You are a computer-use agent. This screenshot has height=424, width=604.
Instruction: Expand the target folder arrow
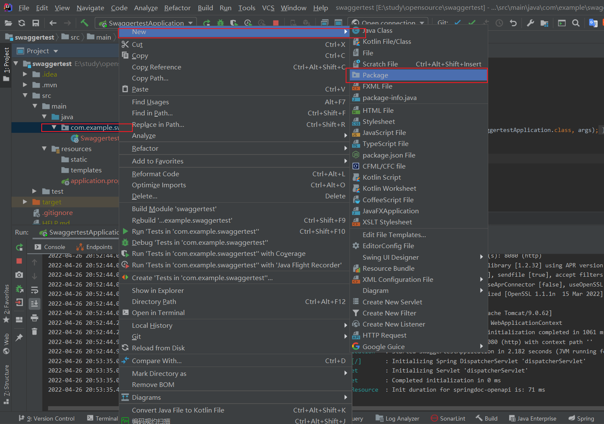pyautogui.click(x=25, y=202)
